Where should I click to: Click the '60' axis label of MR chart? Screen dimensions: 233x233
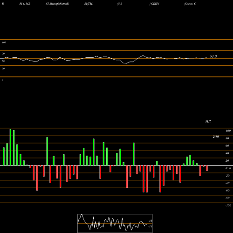(x=227, y=146)
